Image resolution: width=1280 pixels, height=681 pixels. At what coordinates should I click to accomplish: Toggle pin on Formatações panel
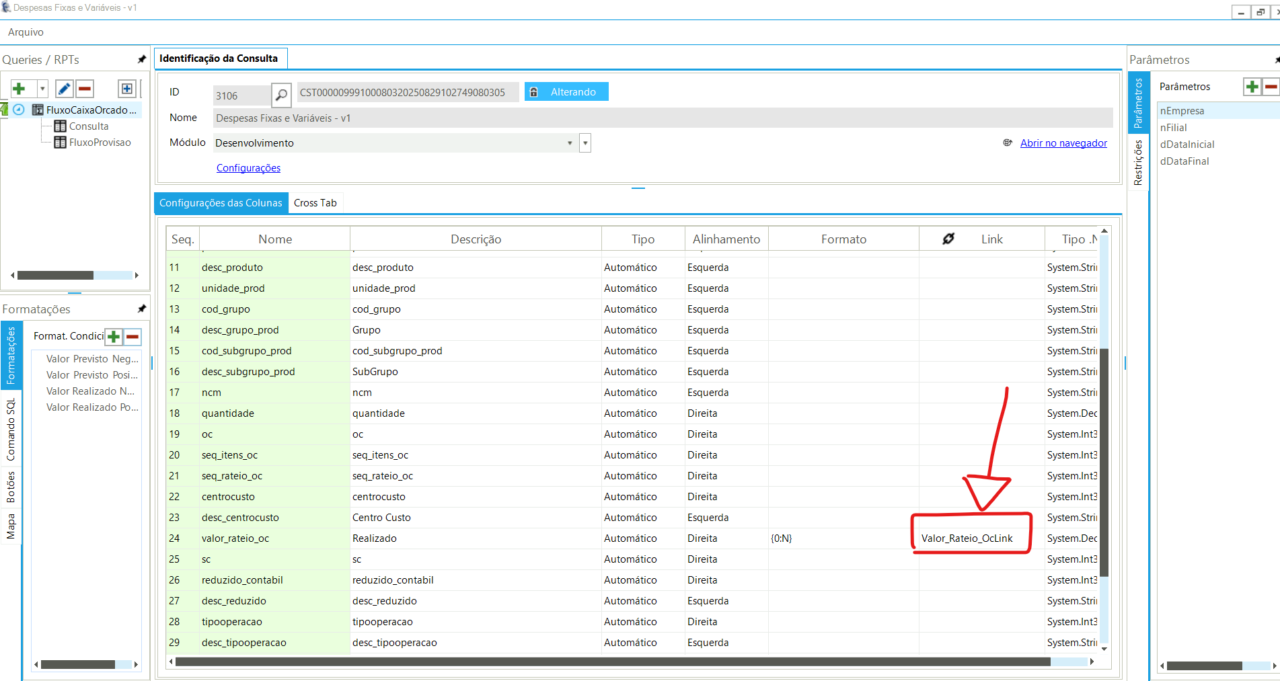click(x=141, y=309)
